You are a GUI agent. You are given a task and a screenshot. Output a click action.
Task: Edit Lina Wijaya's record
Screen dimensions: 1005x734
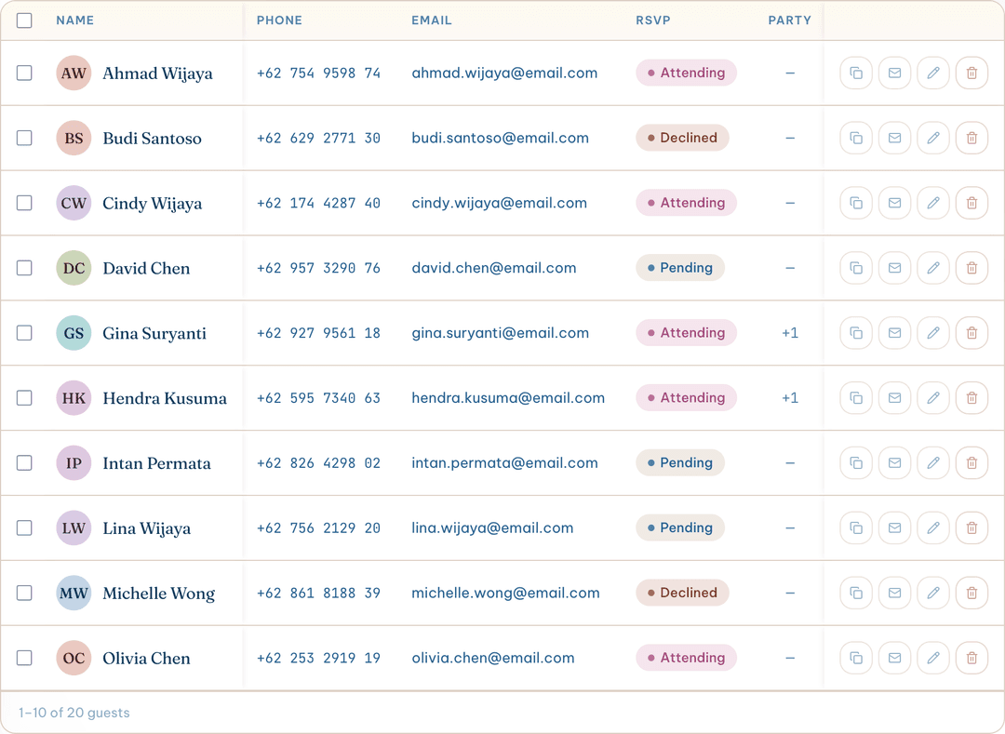tap(933, 527)
